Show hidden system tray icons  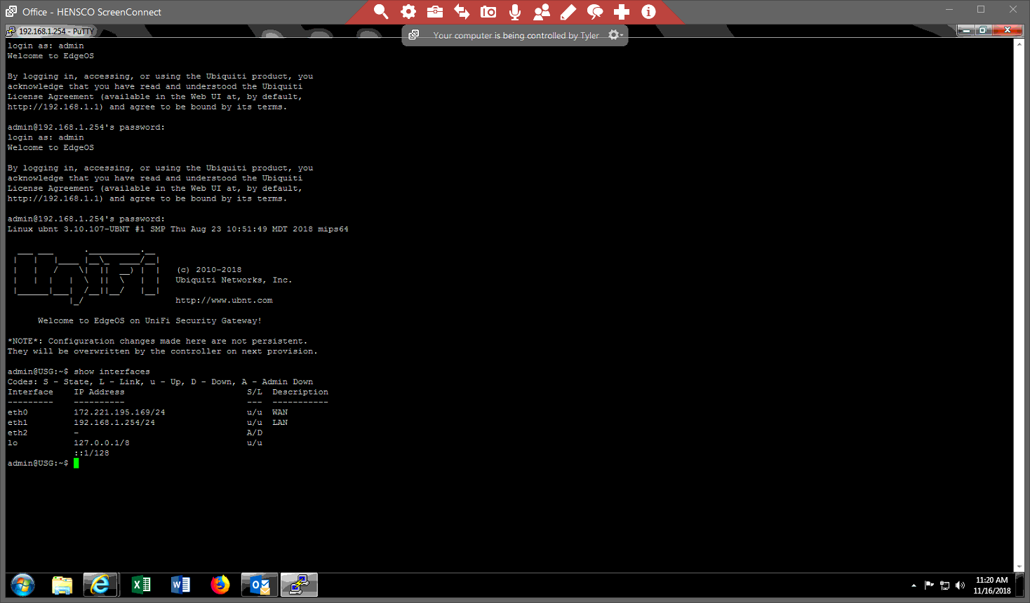914,585
